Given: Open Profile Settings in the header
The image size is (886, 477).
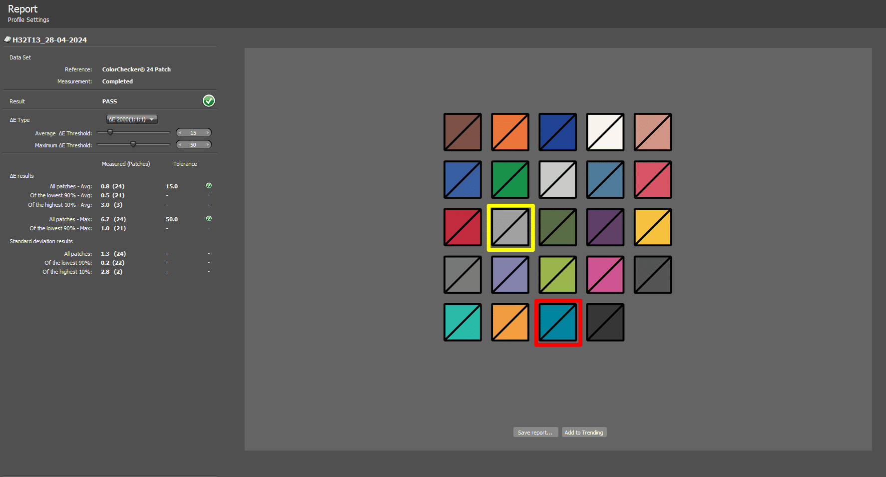Looking at the screenshot, I should [28, 20].
